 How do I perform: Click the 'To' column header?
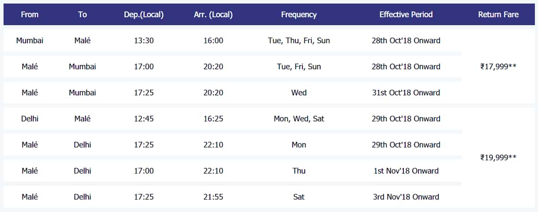tap(82, 15)
